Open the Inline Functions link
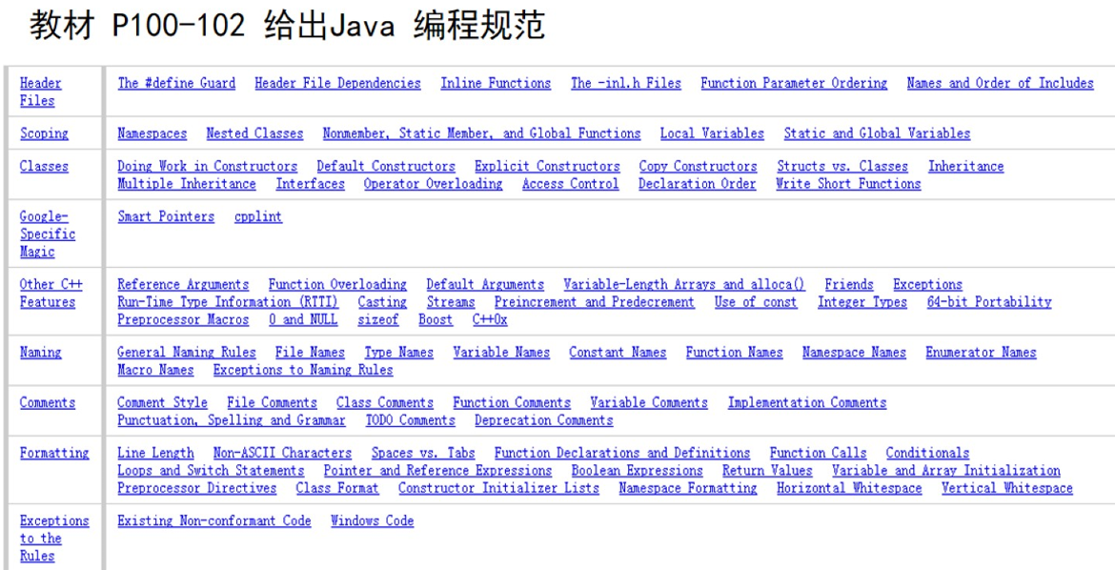 click(x=496, y=83)
